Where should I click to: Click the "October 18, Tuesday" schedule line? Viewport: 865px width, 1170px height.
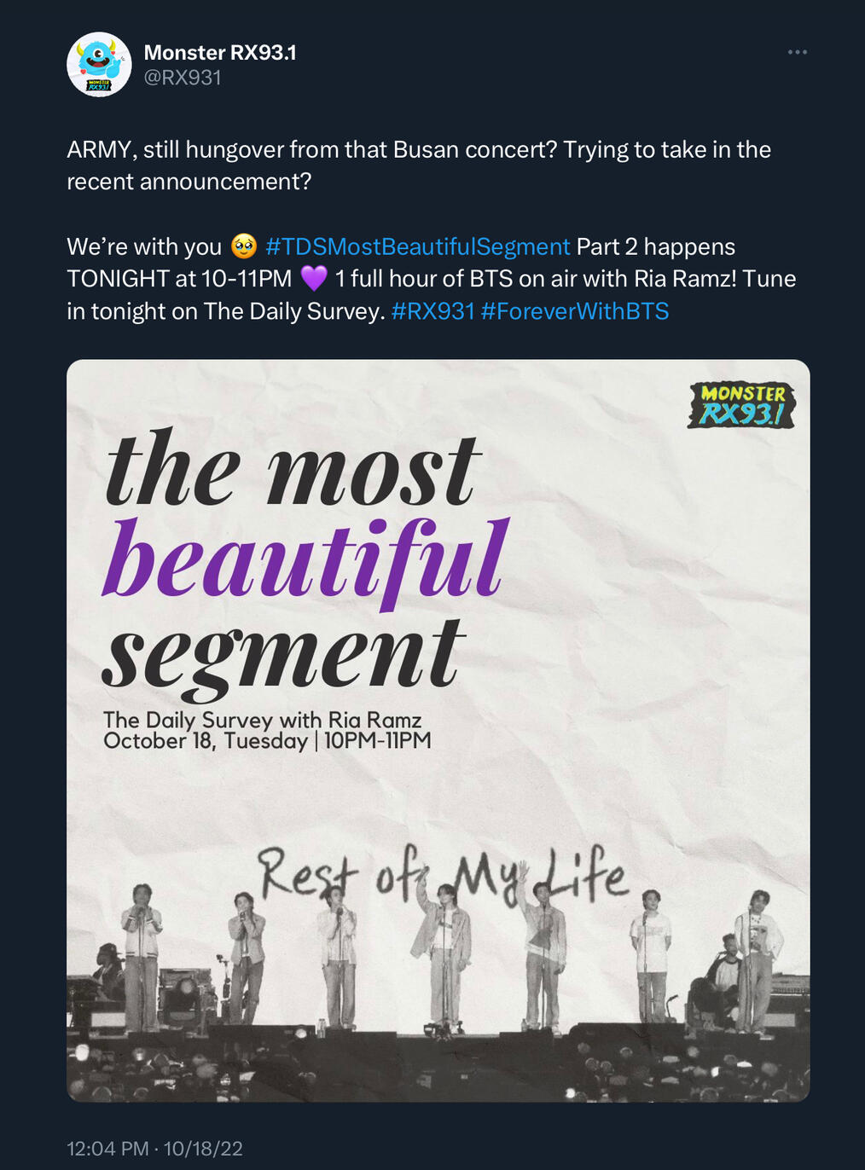point(206,740)
